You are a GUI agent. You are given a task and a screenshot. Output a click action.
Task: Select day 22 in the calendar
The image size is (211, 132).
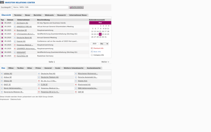(x=100, y=34)
